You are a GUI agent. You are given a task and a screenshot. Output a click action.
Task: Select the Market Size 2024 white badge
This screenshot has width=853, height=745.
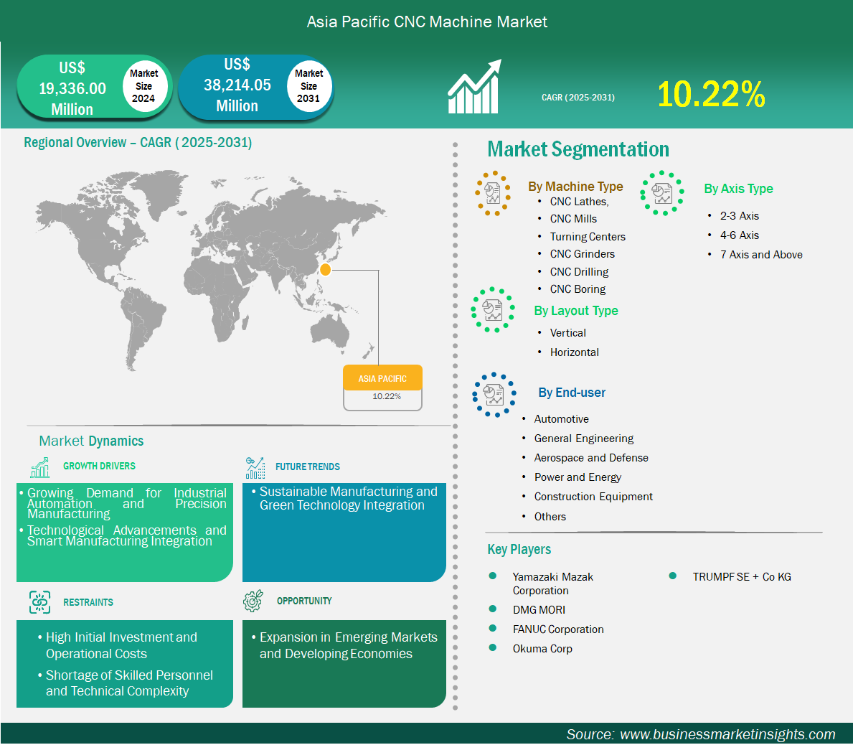coord(143,86)
